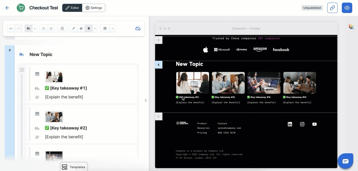The height and width of the screenshot is (171, 358).
Task: Select section 3 marker in preview
Action: click(x=159, y=40)
